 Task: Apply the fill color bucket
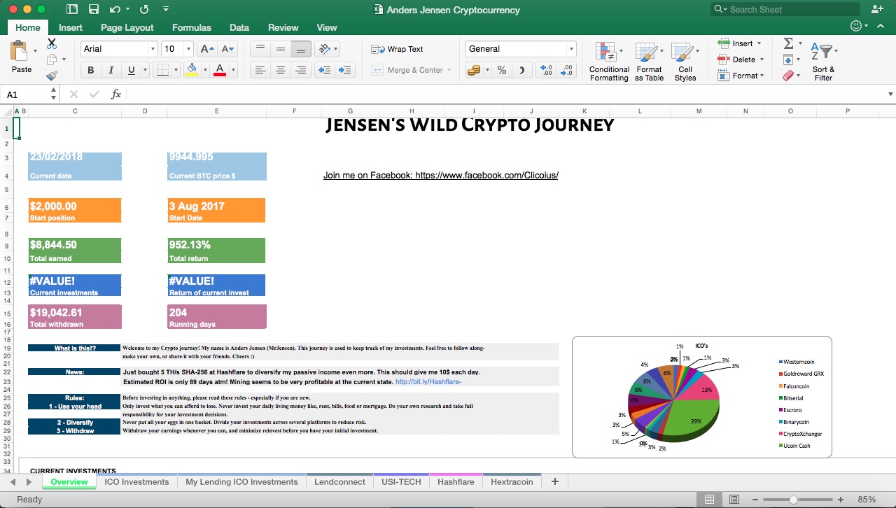click(192, 70)
